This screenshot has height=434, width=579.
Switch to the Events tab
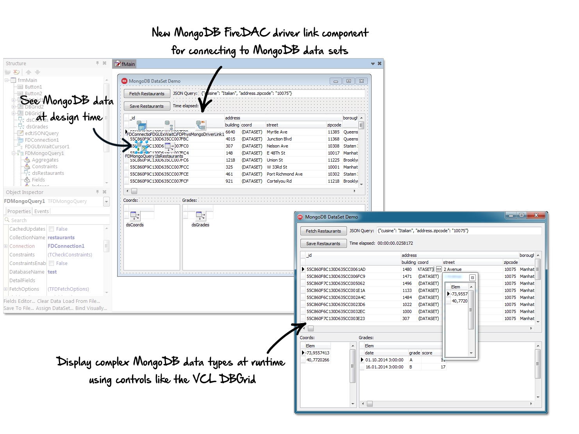click(x=42, y=211)
